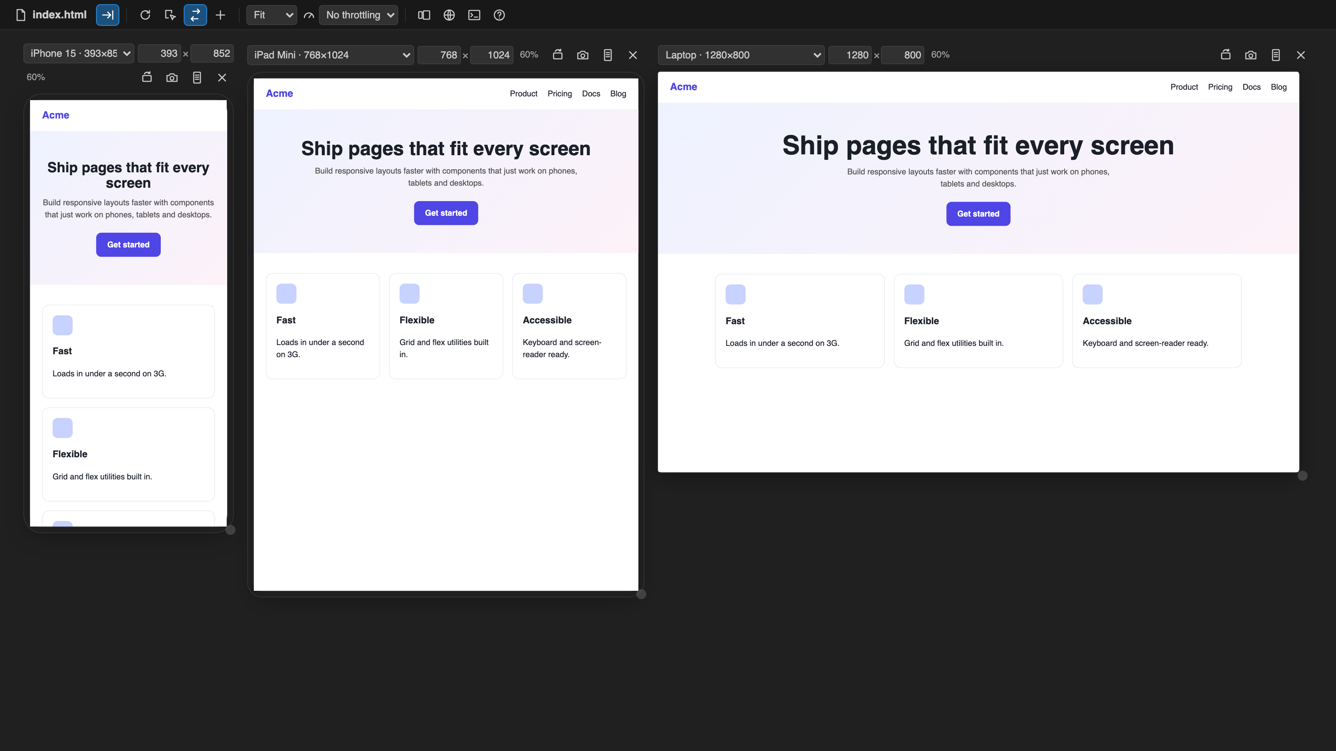1336x751 pixels.
Task: Click the iPhone width field 393
Action: tap(160, 53)
